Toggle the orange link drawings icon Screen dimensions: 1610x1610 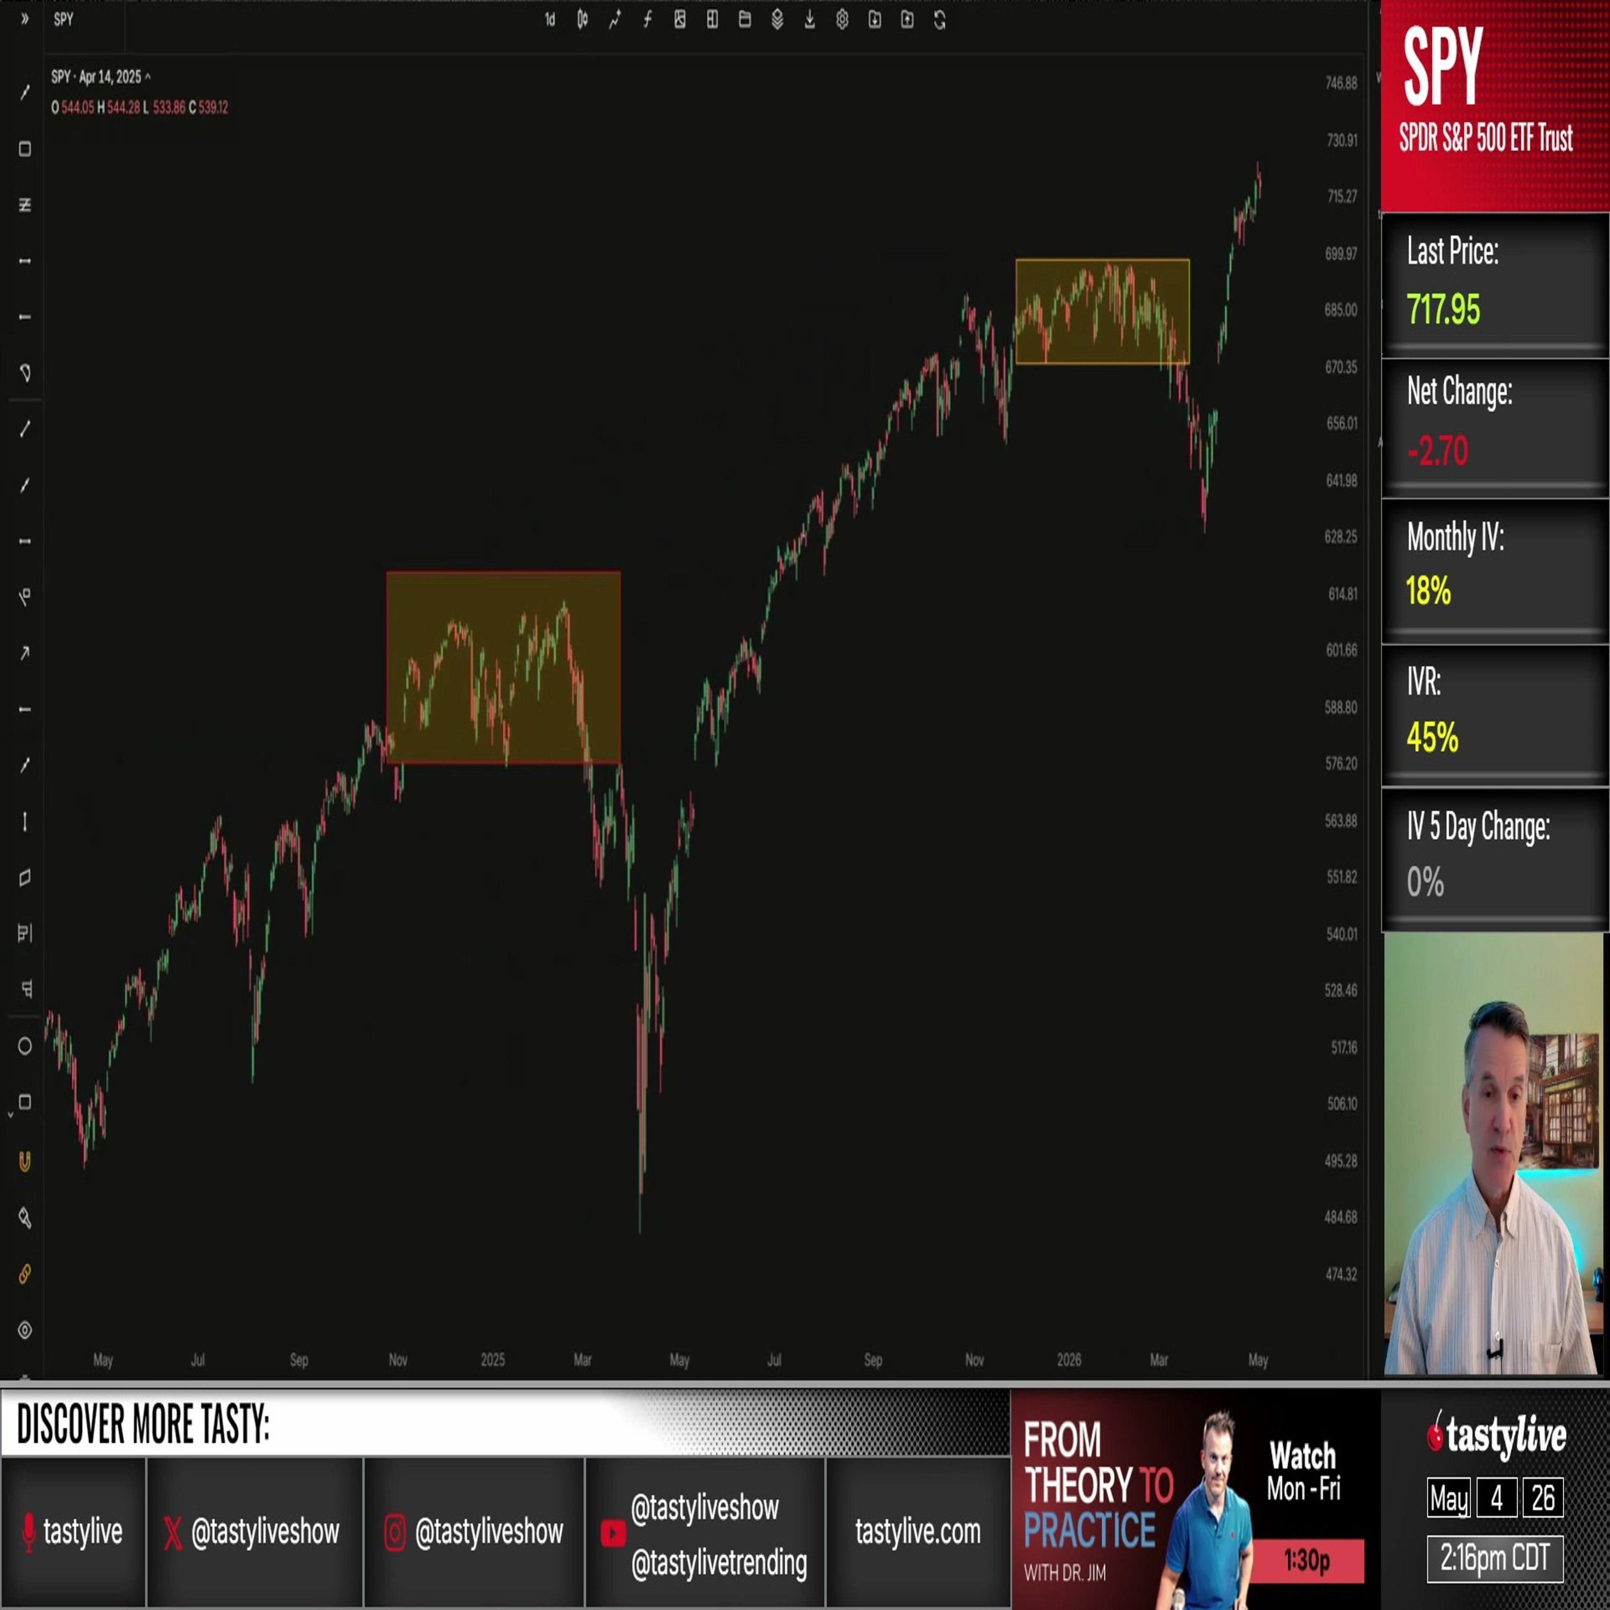[25, 1274]
